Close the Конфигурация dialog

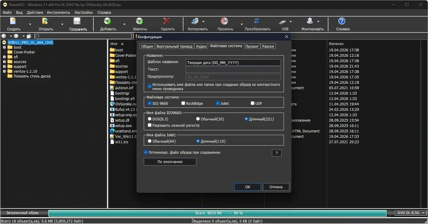pos(286,37)
